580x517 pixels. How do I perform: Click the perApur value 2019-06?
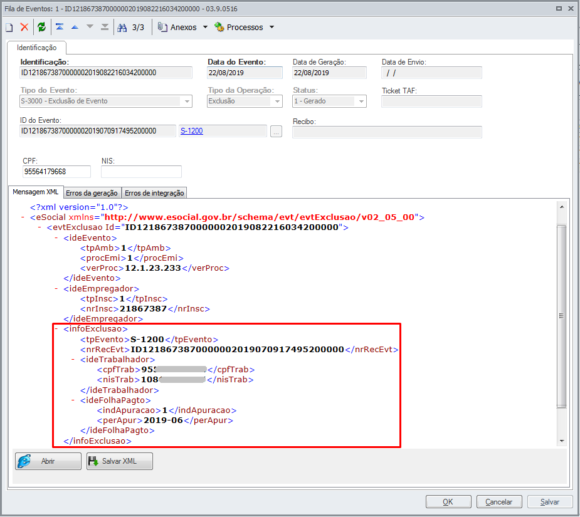[163, 420]
